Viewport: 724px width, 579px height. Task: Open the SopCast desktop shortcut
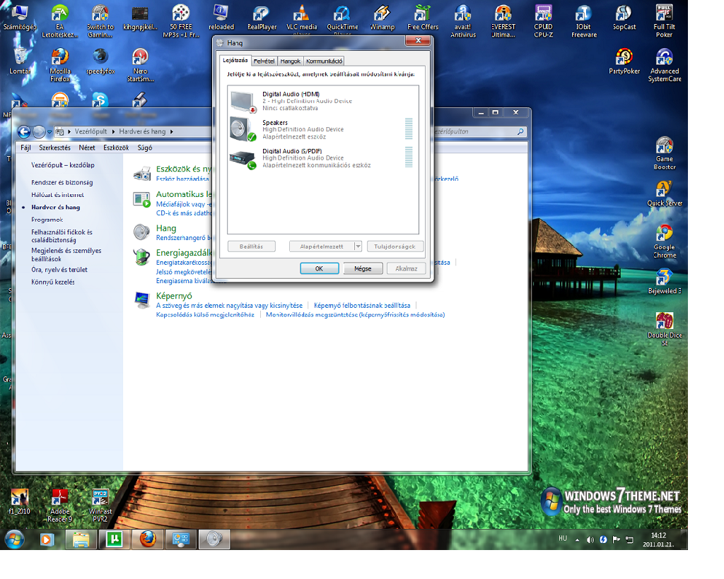(x=624, y=18)
